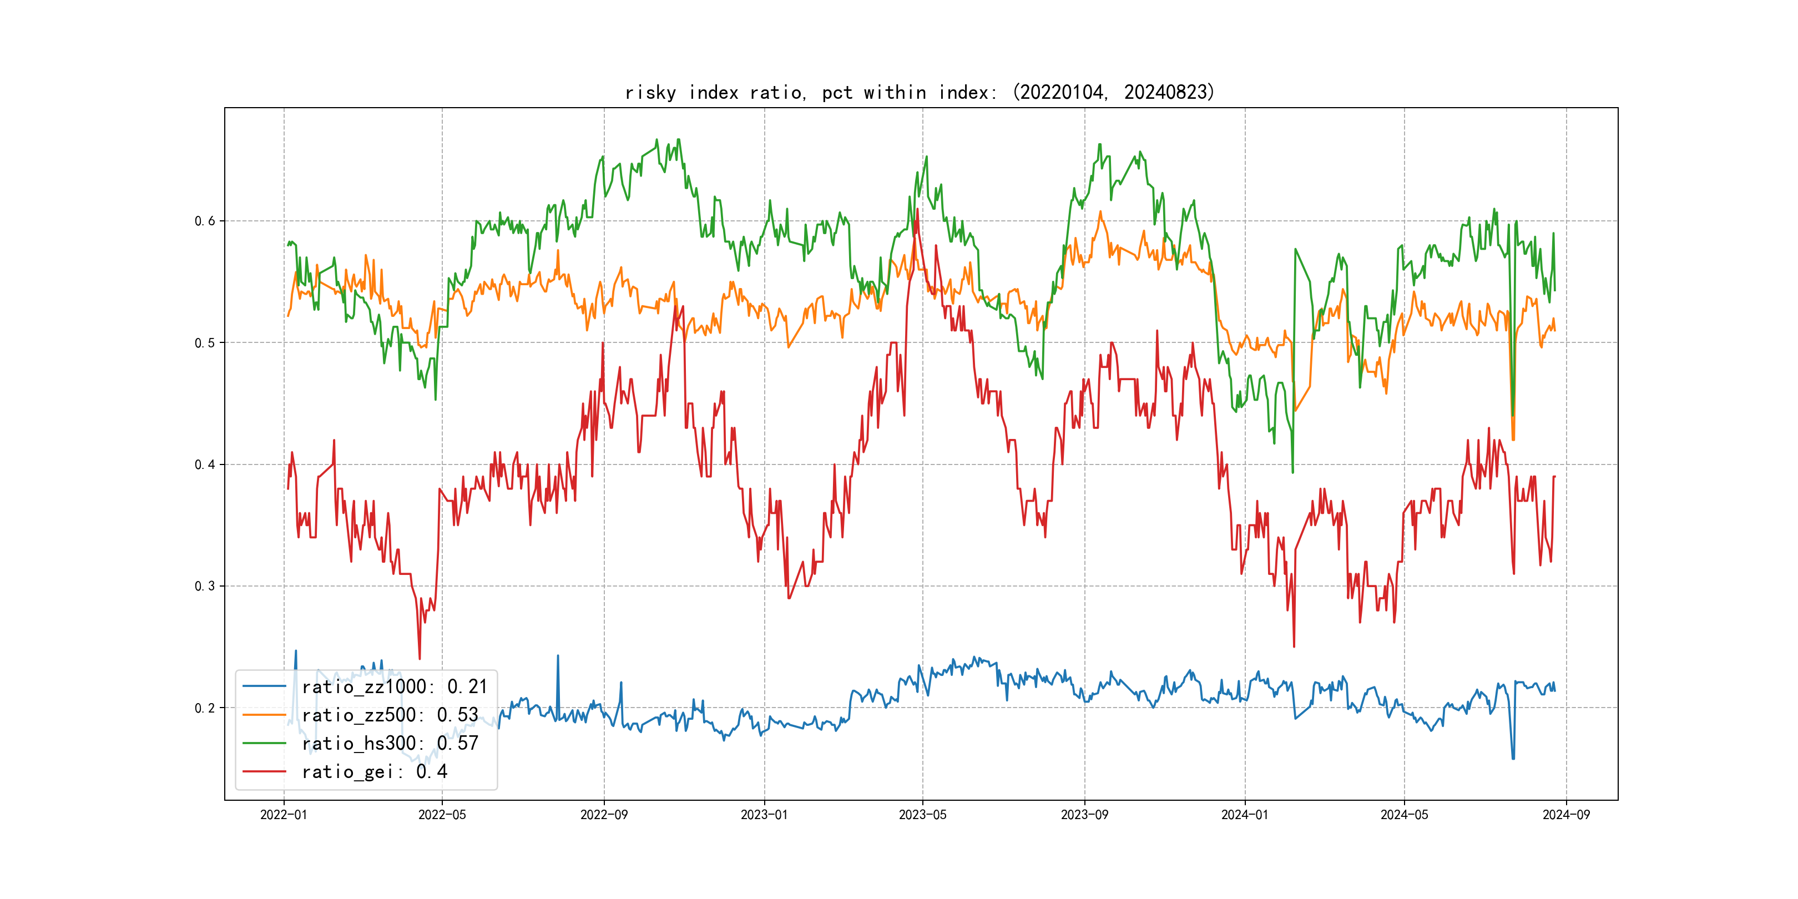Image resolution: width=1798 pixels, height=899 pixels.
Task: Click the 2024-01 x-axis tick label
Action: (1245, 815)
